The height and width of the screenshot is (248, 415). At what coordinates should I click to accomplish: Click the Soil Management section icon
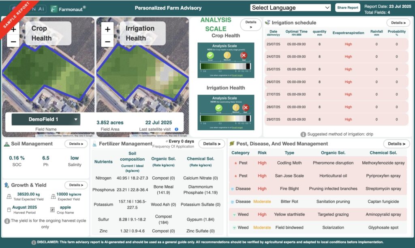click(6, 144)
